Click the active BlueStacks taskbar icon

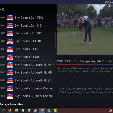(x=42, y=110)
